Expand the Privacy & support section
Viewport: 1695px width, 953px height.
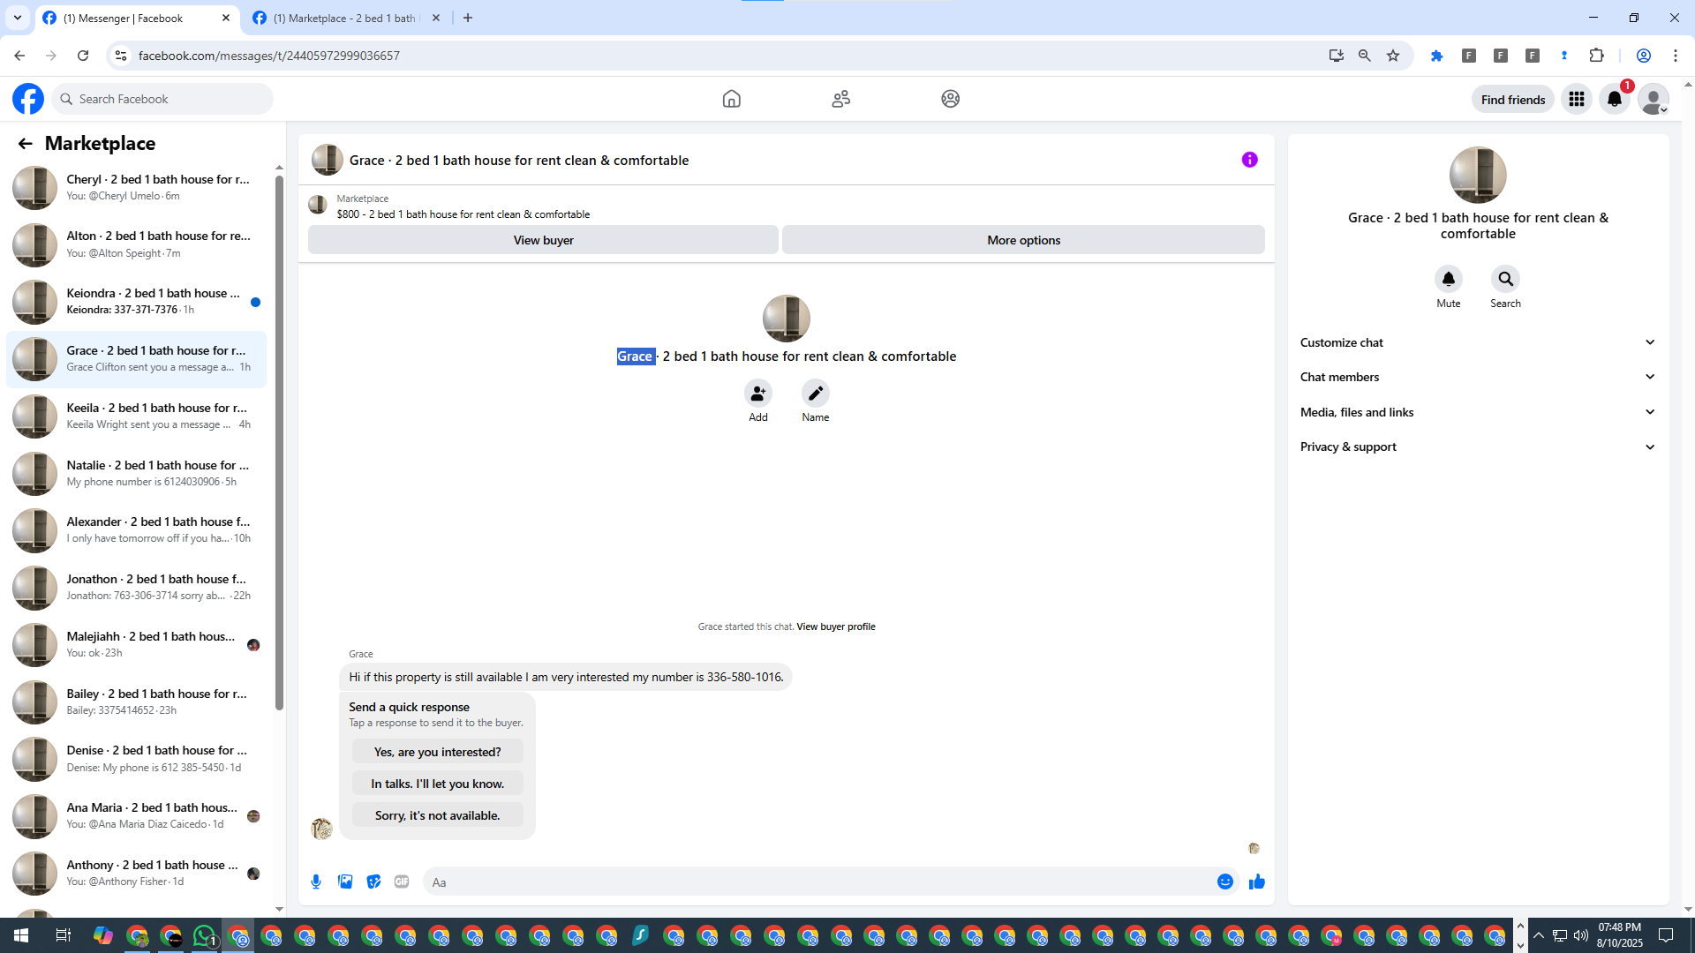[1477, 446]
